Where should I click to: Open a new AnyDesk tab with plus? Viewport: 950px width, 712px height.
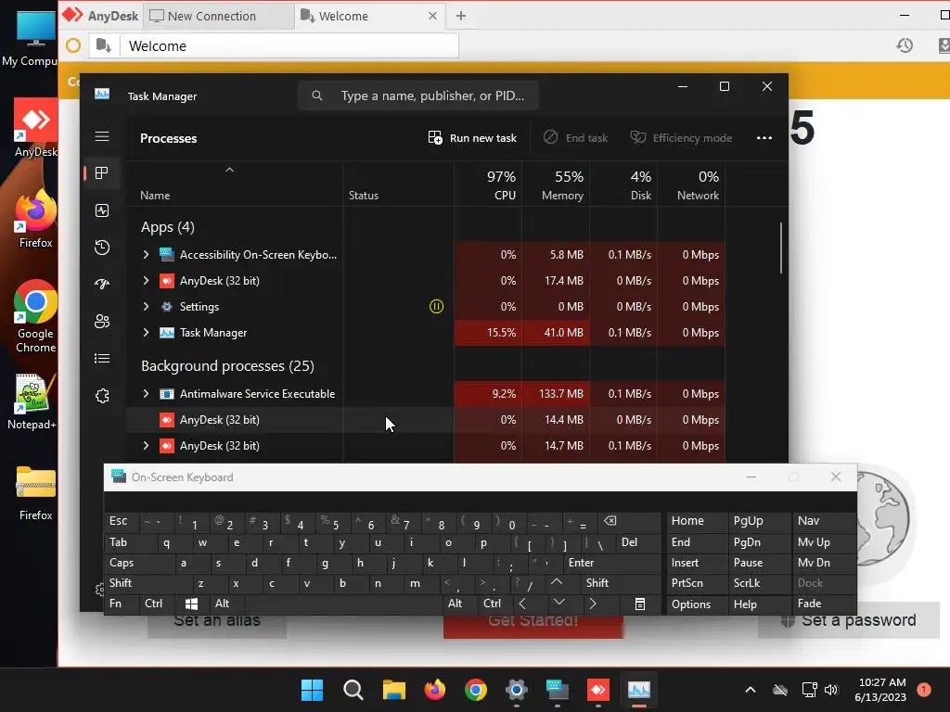[461, 16]
